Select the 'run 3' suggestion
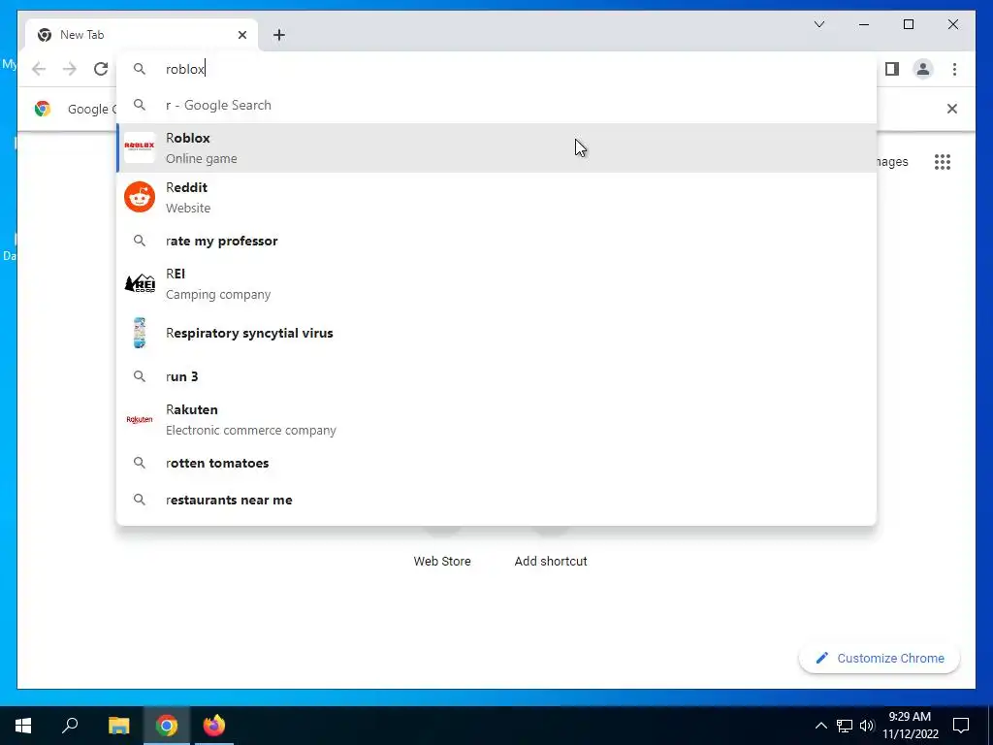 click(496, 376)
